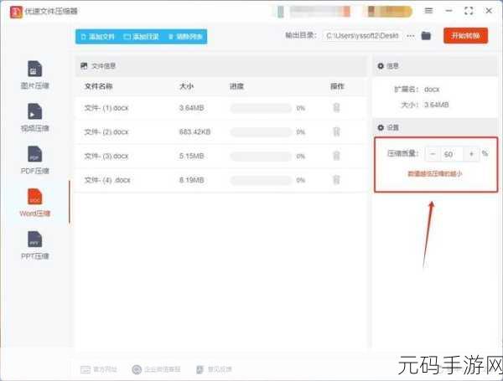Click the gear icon beside 信息 panel

(x=381, y=65)
